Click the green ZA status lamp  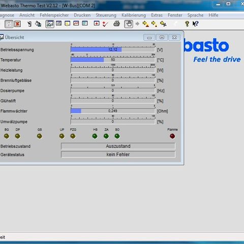tap(106, 136)
